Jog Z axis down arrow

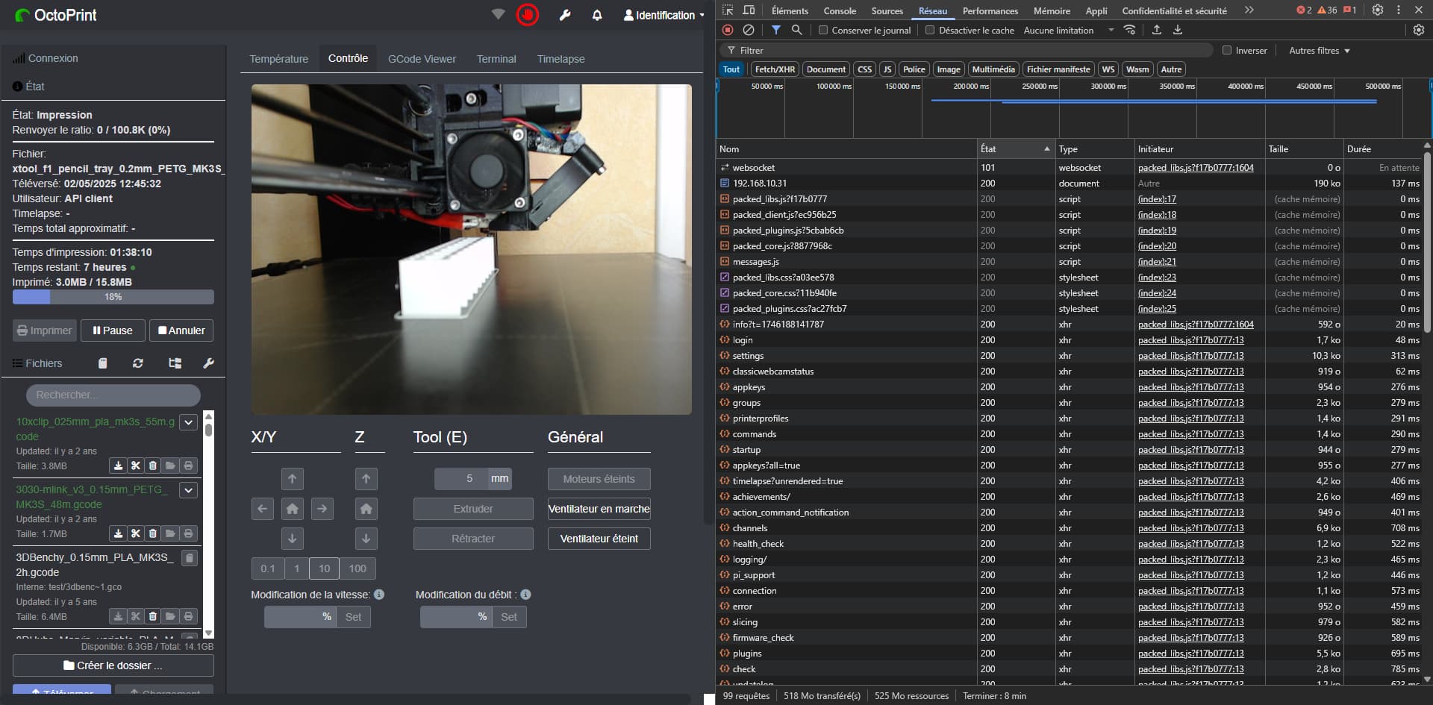[x=366, y=539]
